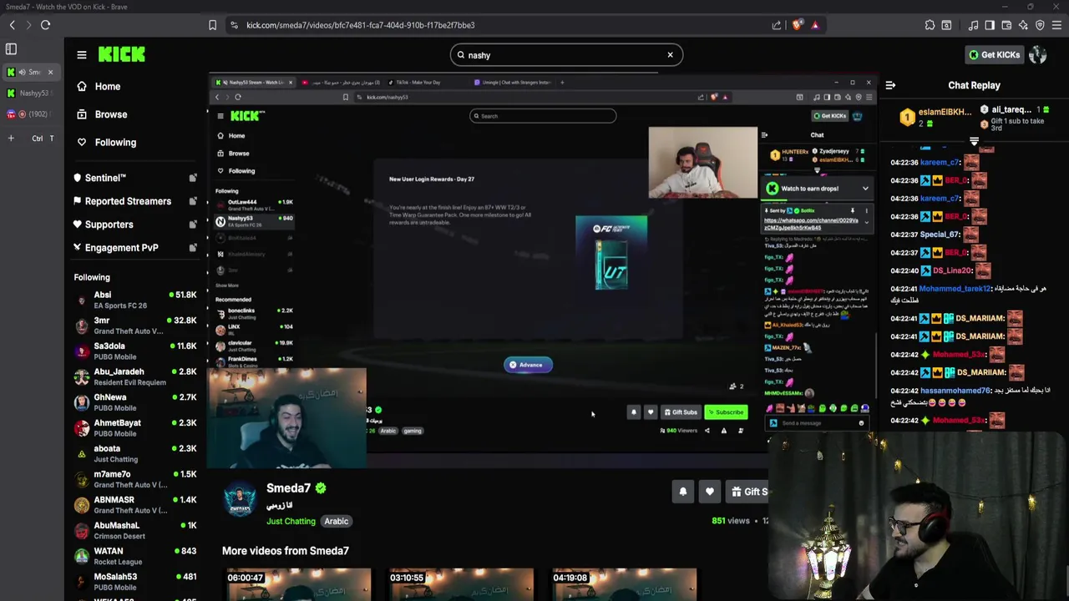This screenshot has height=601, width=1069.
Task: Click the share icon in address bar
Action: 778,25
